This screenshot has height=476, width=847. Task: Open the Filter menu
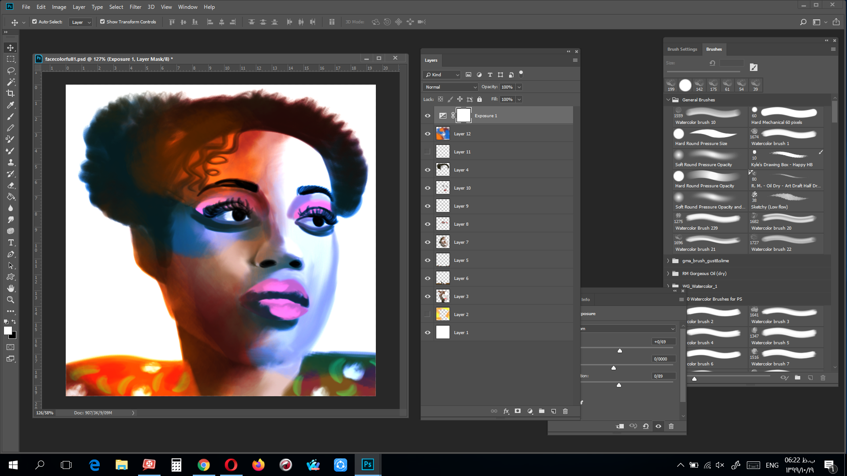click(x=135, y=7)
